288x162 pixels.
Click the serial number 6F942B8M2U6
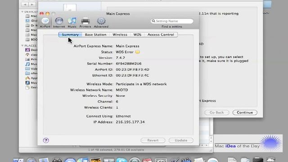click(129, 63)
